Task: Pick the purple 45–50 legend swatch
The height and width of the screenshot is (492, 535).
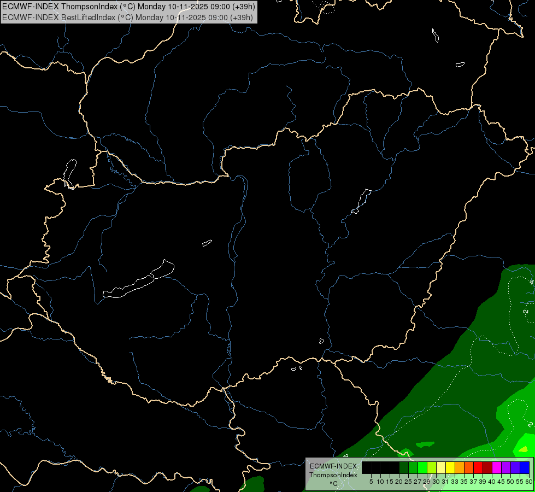Action: coord(505,467)
